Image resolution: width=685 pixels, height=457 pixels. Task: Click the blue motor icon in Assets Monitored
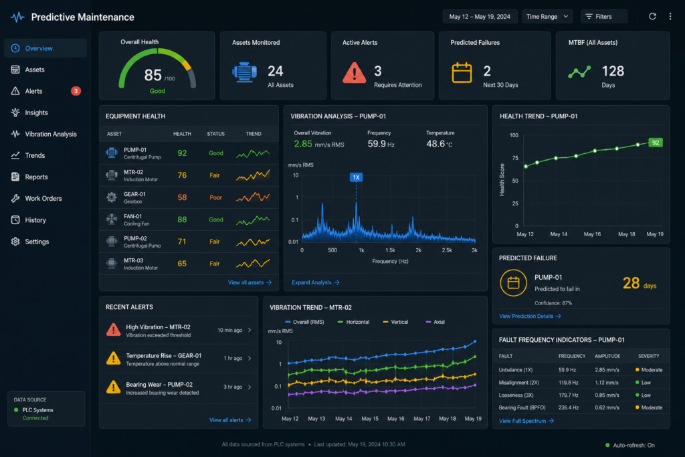[x=245, y=72]
